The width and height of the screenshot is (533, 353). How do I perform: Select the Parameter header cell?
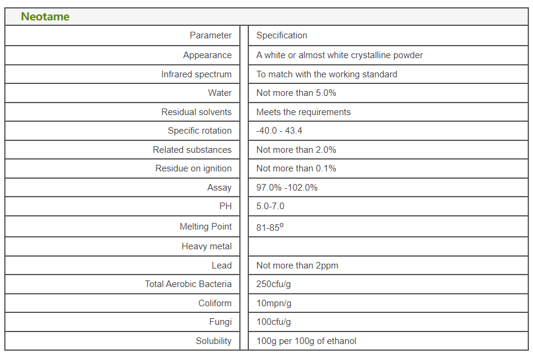tap(210, 35)
